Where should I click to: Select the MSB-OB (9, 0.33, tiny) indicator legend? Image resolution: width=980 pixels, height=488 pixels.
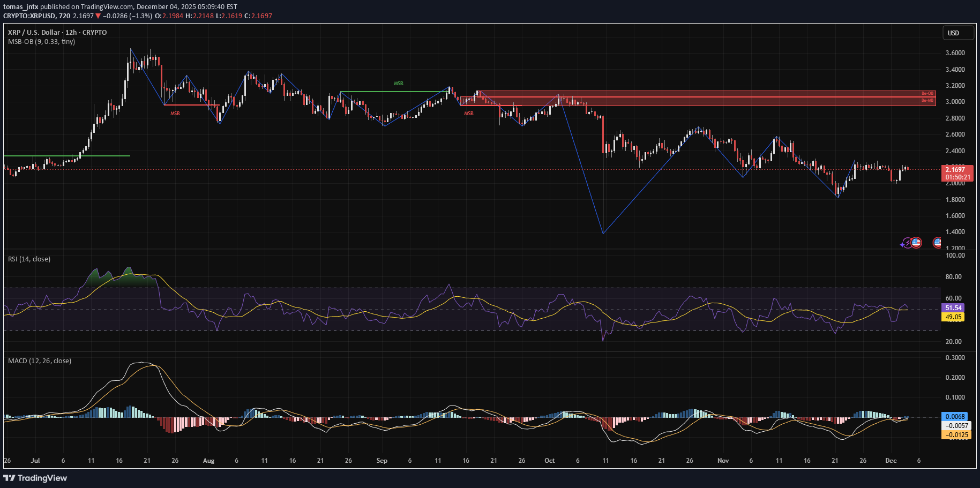[x=42, y=41]
